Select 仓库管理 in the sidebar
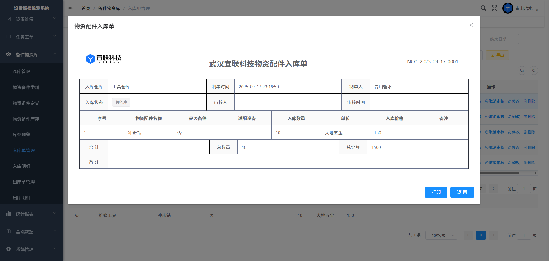Screen dimensions: 549x261 tap(22, 71)
